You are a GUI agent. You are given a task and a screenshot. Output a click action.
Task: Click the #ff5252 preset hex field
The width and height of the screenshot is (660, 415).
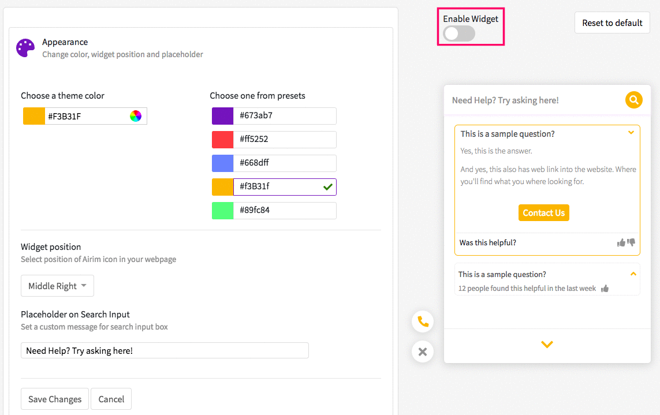point(285,139)
